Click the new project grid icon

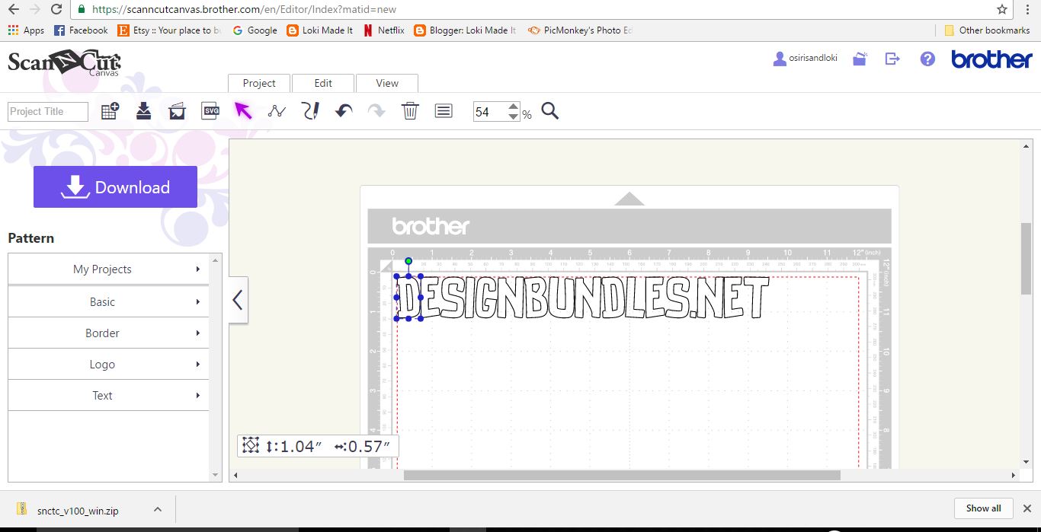coord(110,111)
